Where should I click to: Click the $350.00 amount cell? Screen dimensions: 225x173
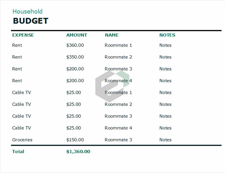(75, 57)
